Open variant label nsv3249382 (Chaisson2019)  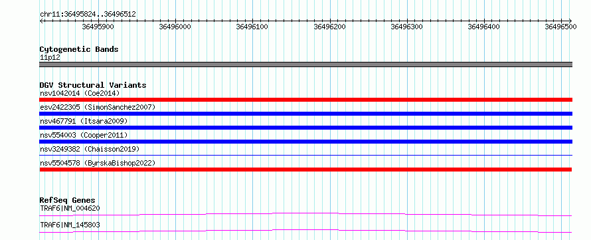pyautogui.click(x=90, y=149)
